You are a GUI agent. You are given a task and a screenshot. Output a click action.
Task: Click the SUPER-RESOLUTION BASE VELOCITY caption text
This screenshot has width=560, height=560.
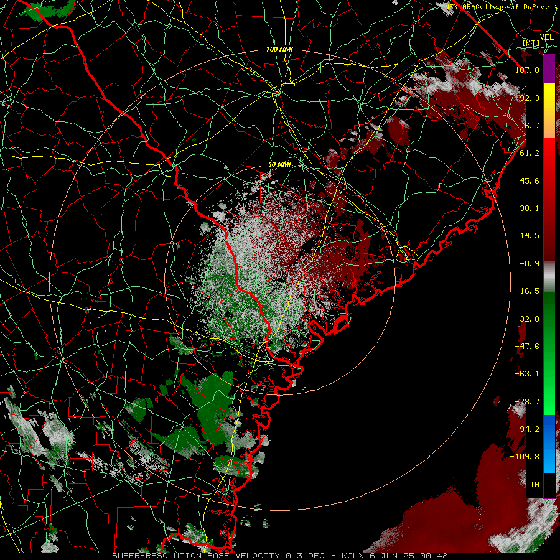coord(197,556)
